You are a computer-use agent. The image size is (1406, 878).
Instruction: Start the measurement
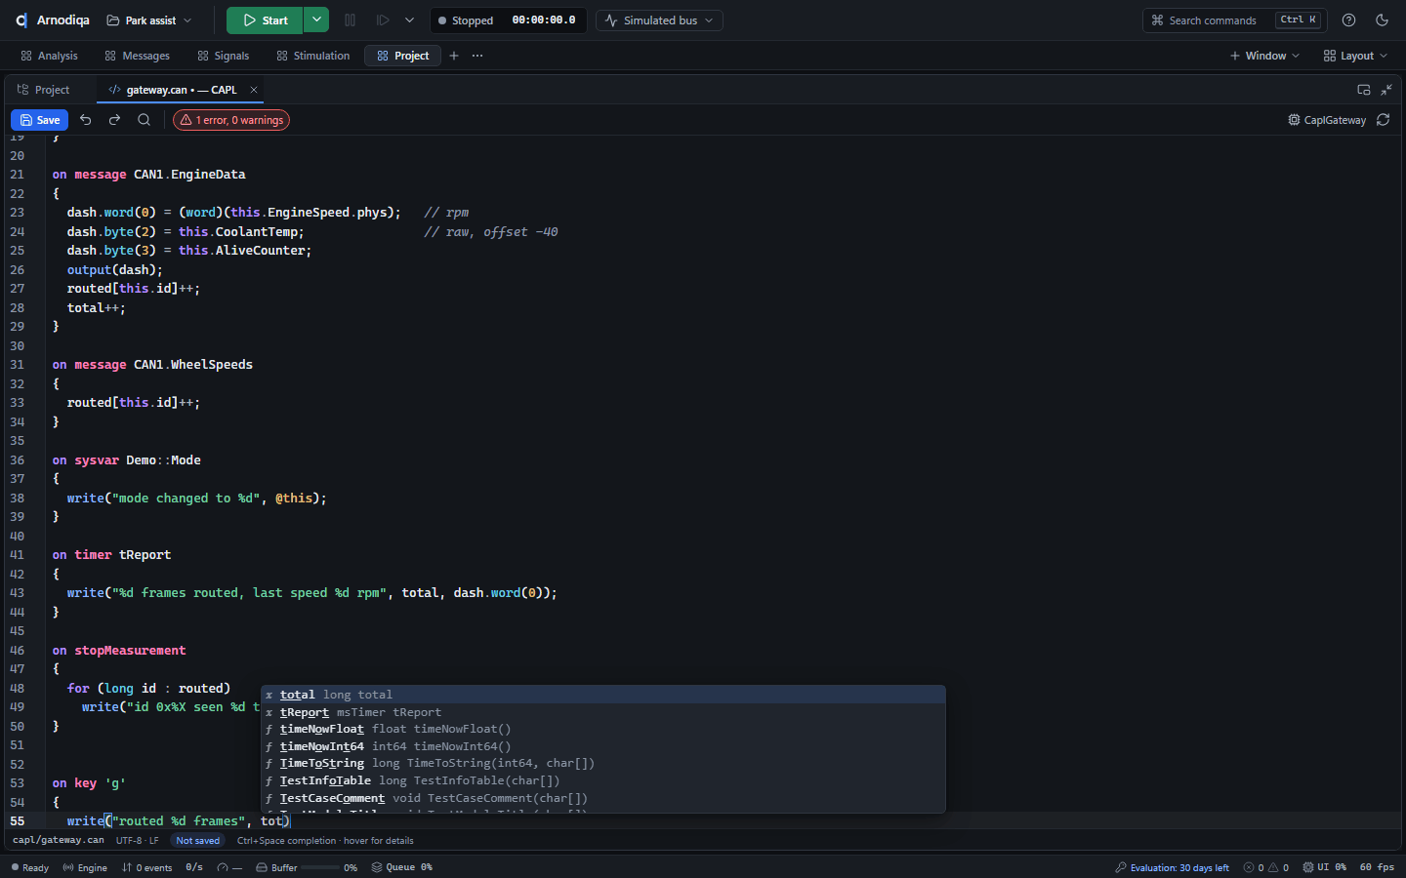(x=265, y=20)
